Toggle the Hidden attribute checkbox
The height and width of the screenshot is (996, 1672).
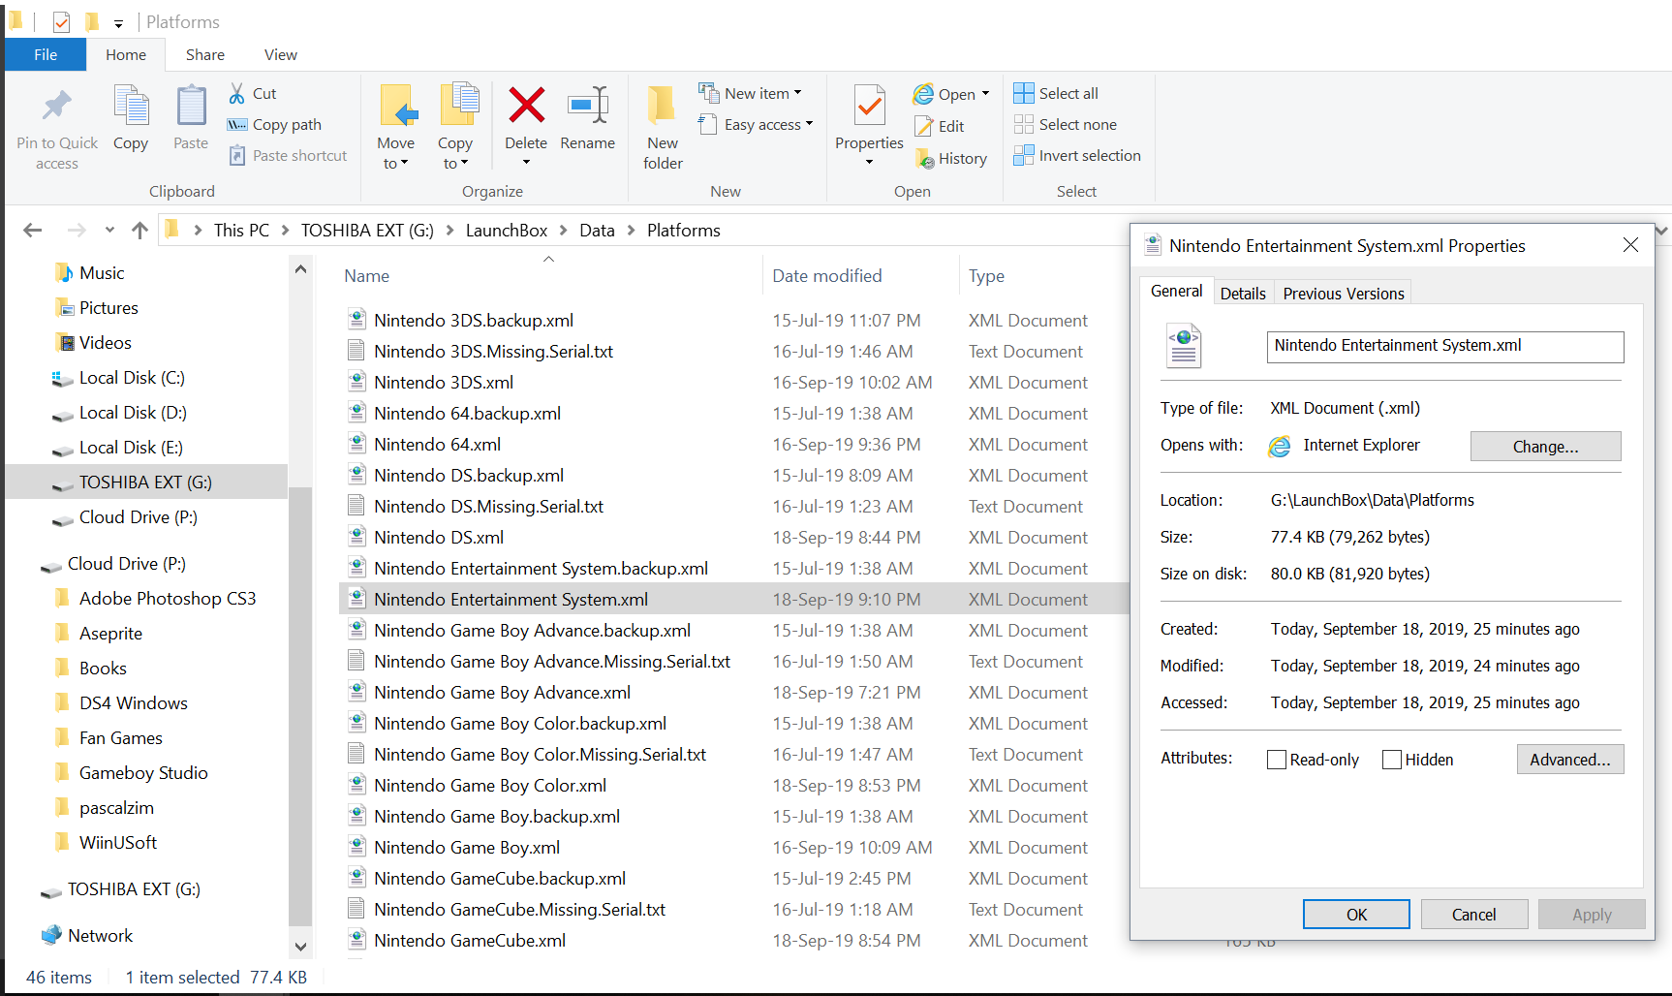coord(1392,760)
